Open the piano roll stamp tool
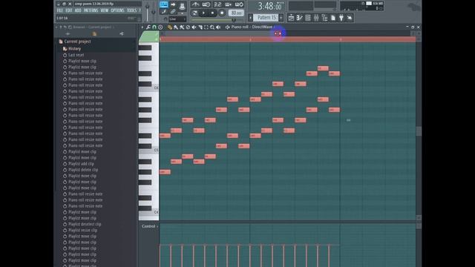Image resolution: width=475 pixels, height=267 pixels. pos(160,27)
